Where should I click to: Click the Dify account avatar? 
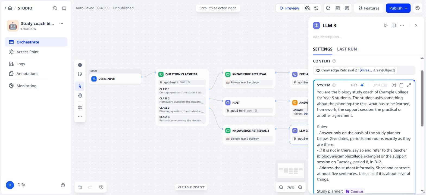[10, 185]
